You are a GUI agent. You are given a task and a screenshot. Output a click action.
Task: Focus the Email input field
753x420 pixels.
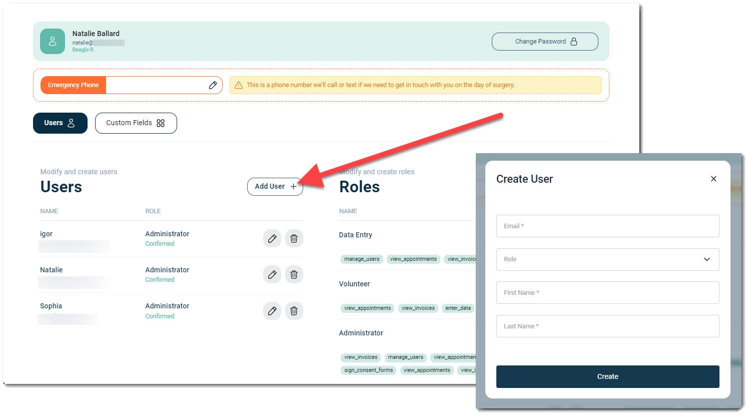click(x=607, y=226)
